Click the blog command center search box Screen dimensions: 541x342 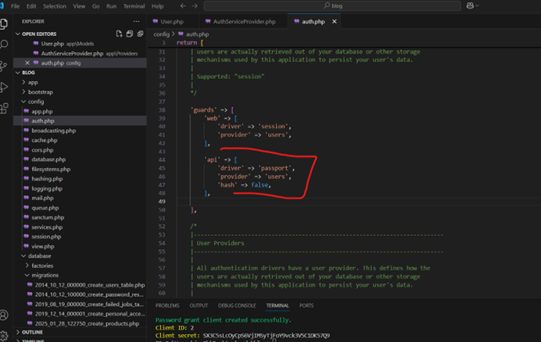[x=336, y=5]
